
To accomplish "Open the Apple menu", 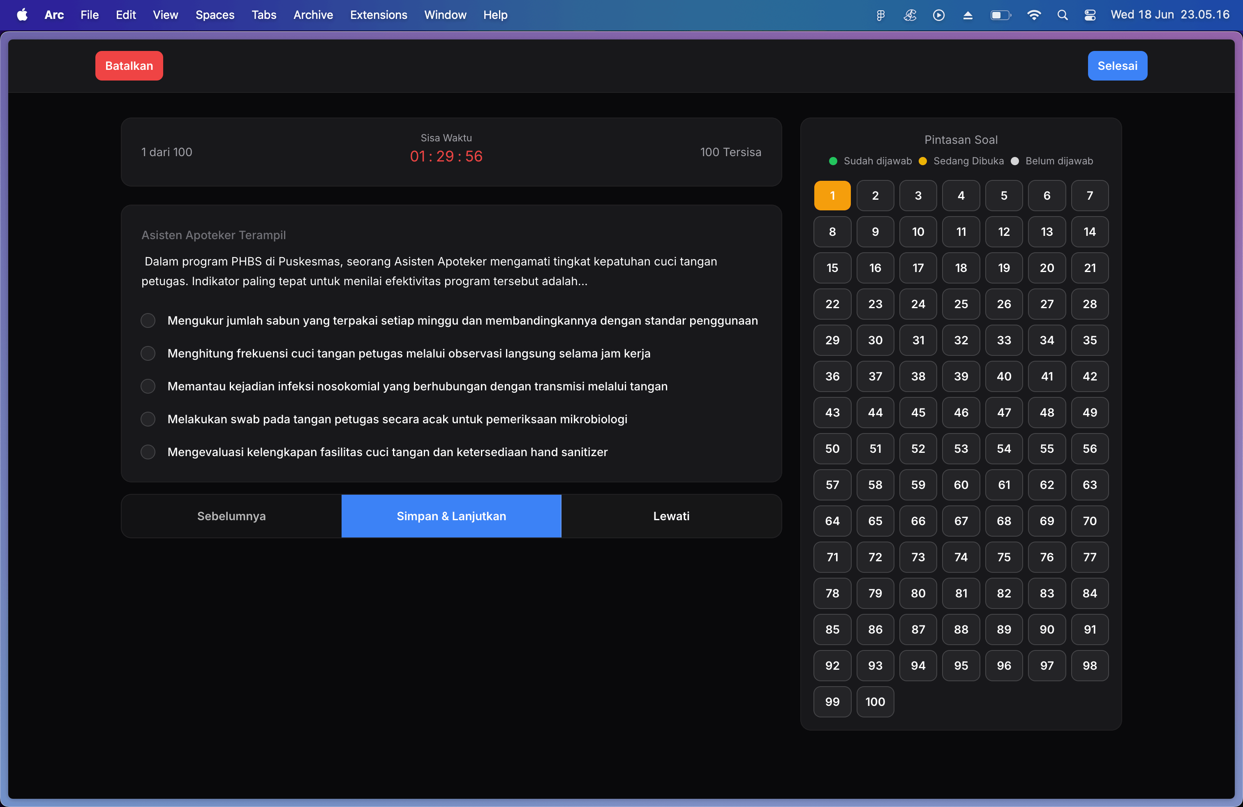I will 22,15.
